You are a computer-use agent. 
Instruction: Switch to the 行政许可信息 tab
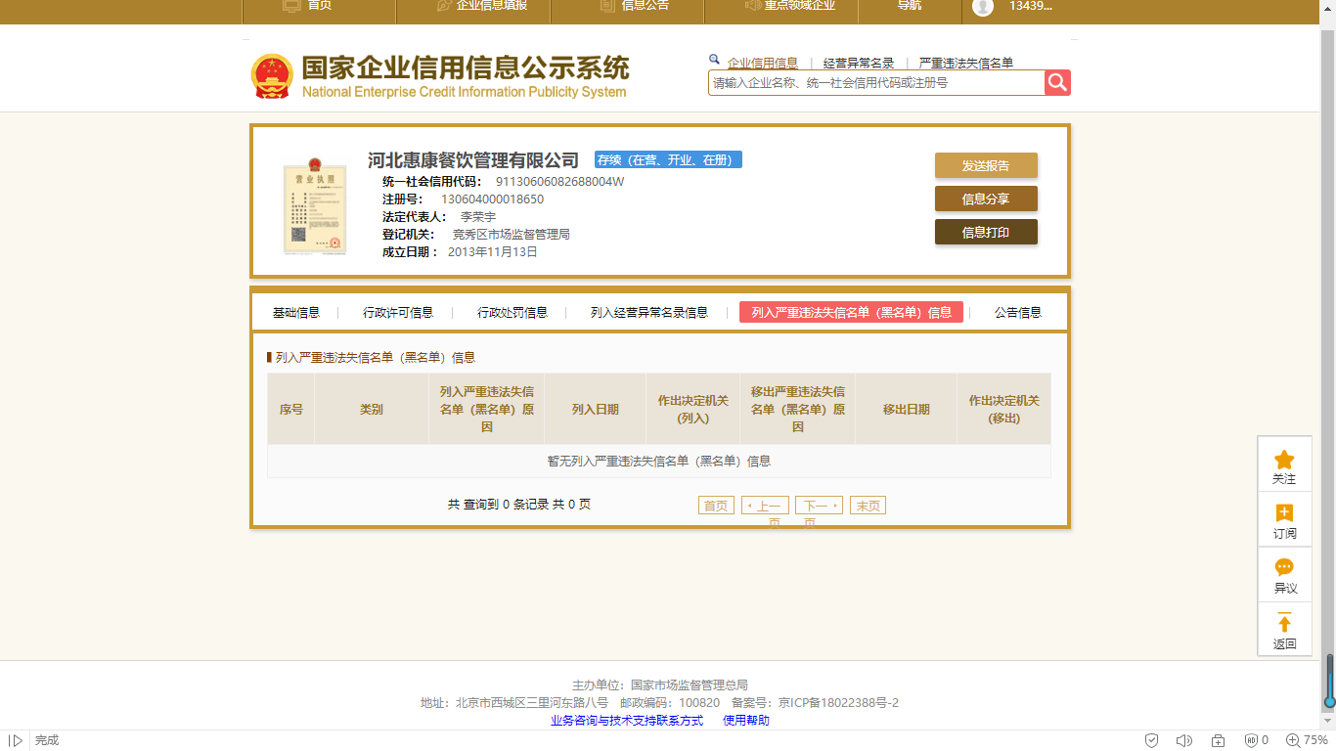[398, 313]
